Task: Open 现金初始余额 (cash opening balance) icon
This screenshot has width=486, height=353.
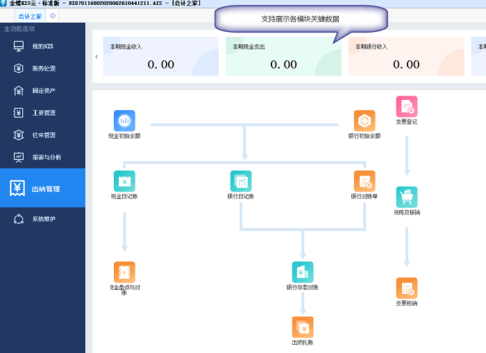Action: click(124, 121)
